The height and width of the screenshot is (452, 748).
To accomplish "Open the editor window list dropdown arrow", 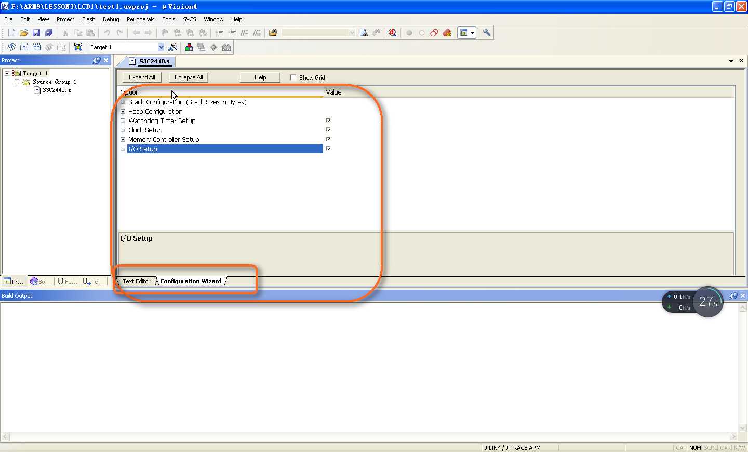I will (x=731, y=61).
